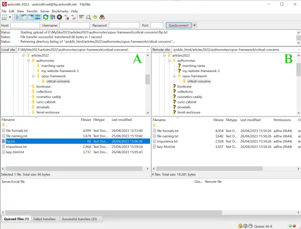Click the process queue toolbar icon
The width and height of the screenshot is (301, 229).
[x=52, y=17]
